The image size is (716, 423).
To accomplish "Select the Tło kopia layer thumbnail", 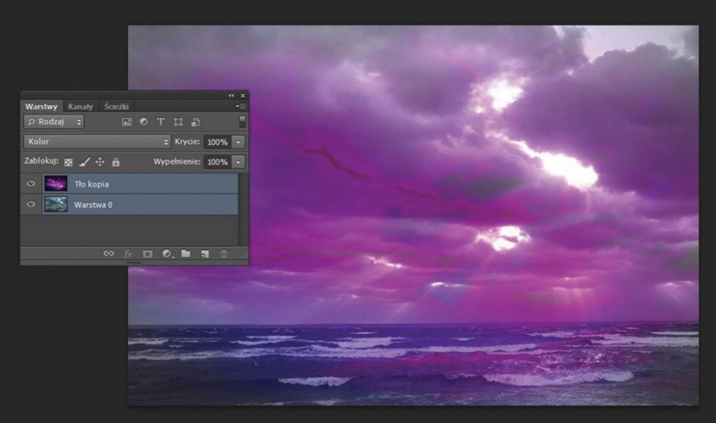I will pyautogui.click(x=55, y=183).
